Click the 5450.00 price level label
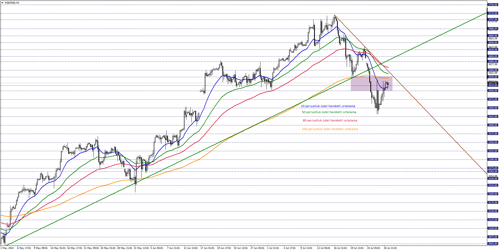This screenshot has width=499, height=251. pos(493,108)
